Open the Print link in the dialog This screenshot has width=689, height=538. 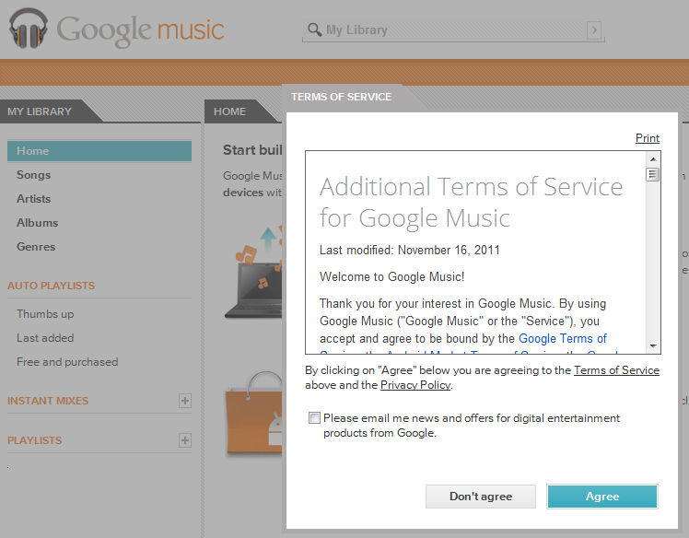pyautogui.click(x=648, y=138)
